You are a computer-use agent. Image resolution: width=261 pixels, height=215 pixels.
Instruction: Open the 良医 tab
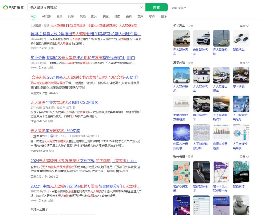pos(106,16)
